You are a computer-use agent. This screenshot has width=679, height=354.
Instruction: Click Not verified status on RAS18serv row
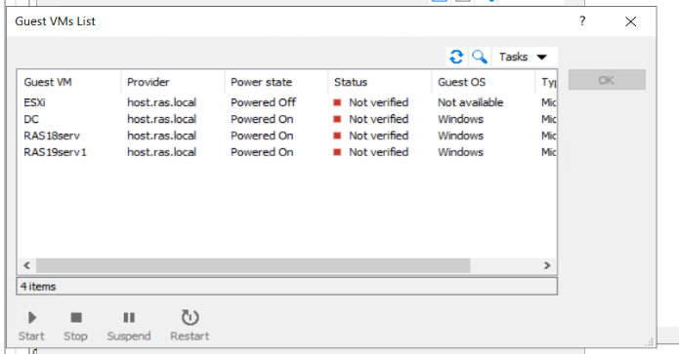pos(378,136)
